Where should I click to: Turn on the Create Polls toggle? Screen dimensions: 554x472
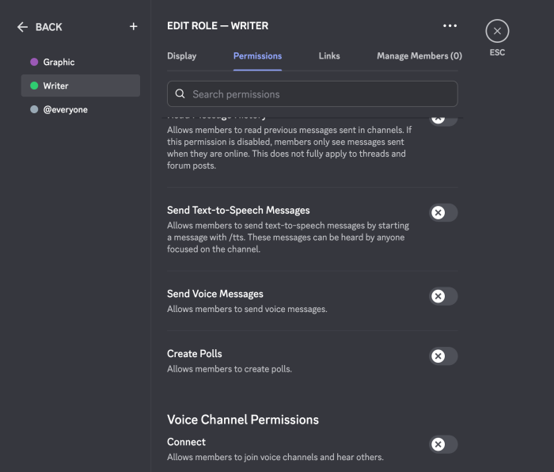(x=443, y=356)
